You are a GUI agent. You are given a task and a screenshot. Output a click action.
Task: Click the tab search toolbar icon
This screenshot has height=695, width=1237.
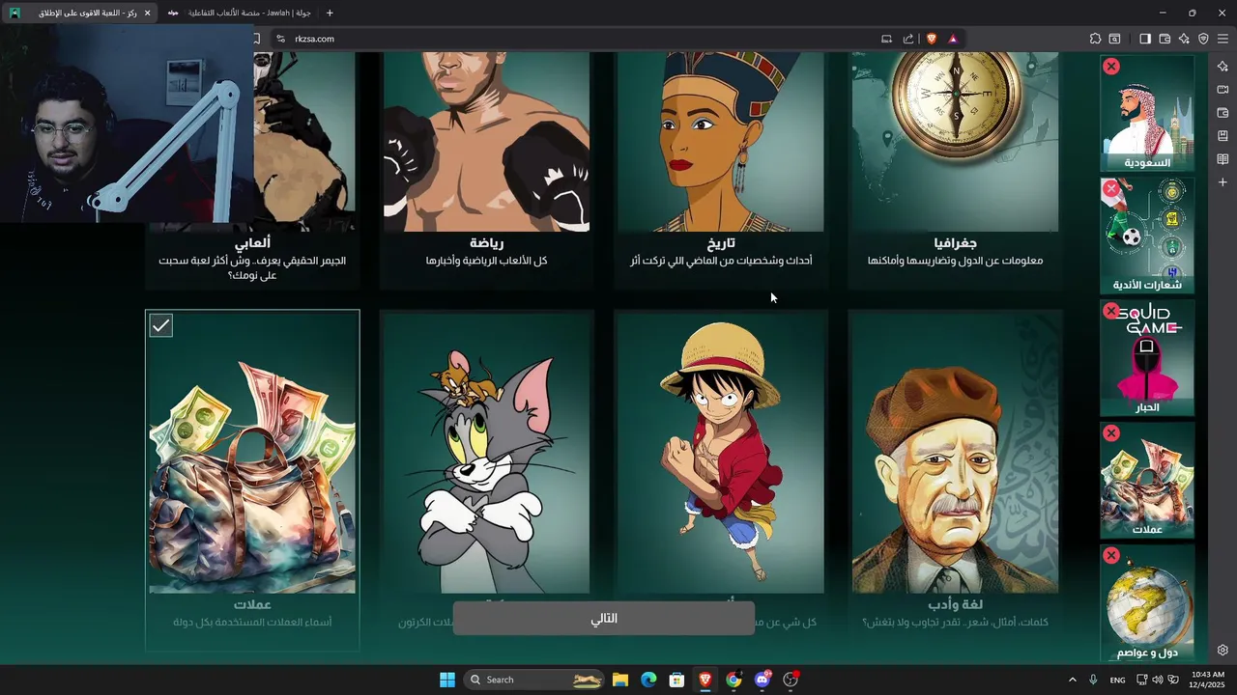(1114, 39)
